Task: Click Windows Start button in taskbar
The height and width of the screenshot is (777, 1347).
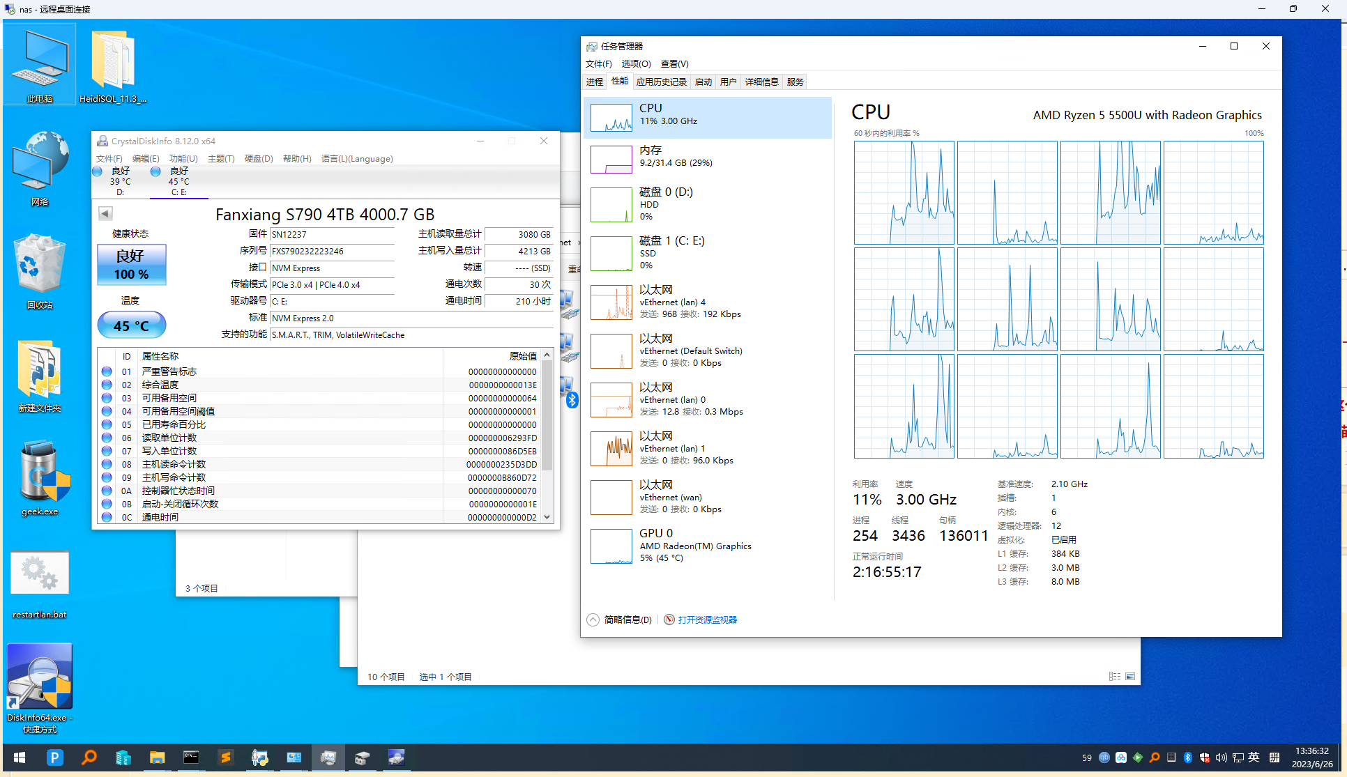Action: coord(20,757)
